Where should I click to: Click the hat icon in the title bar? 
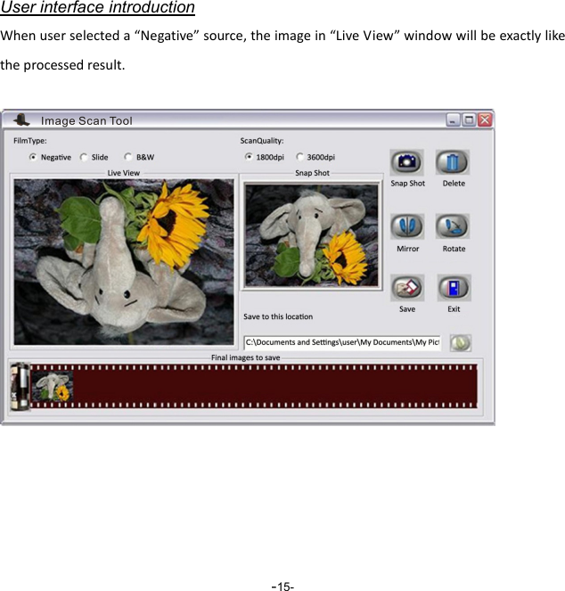point(21,119)
